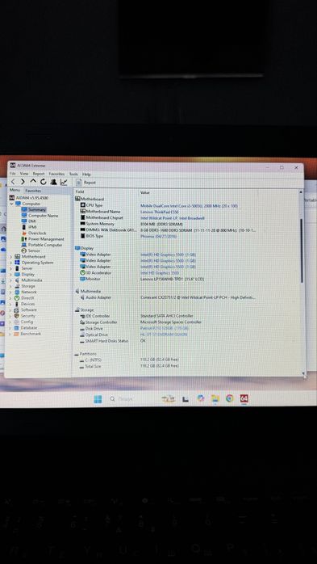
Task: Open Overclock tree item
Action: (37, 233)
